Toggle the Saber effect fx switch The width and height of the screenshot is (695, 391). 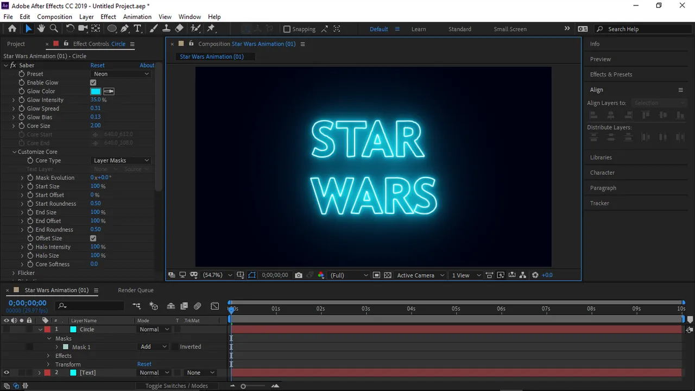tap(13, 65)
